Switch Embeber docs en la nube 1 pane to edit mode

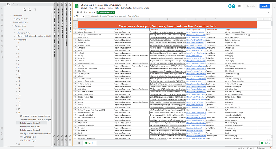[70, 136]
